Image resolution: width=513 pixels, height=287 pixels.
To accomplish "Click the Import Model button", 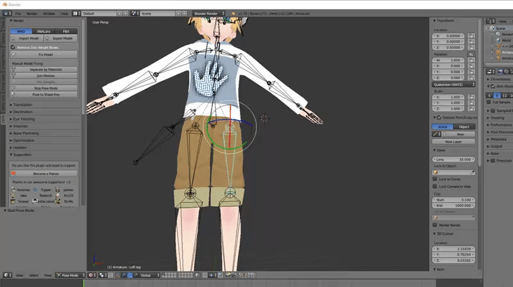I will [x=26, y=38].
